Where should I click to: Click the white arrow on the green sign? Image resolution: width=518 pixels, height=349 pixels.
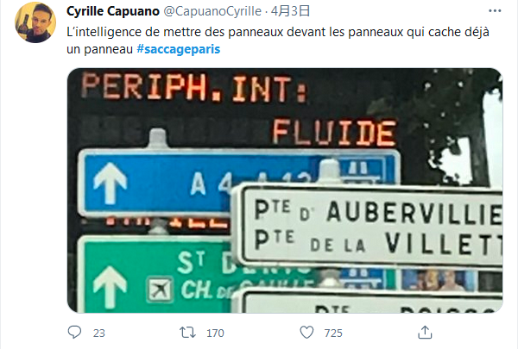(110, 285)
